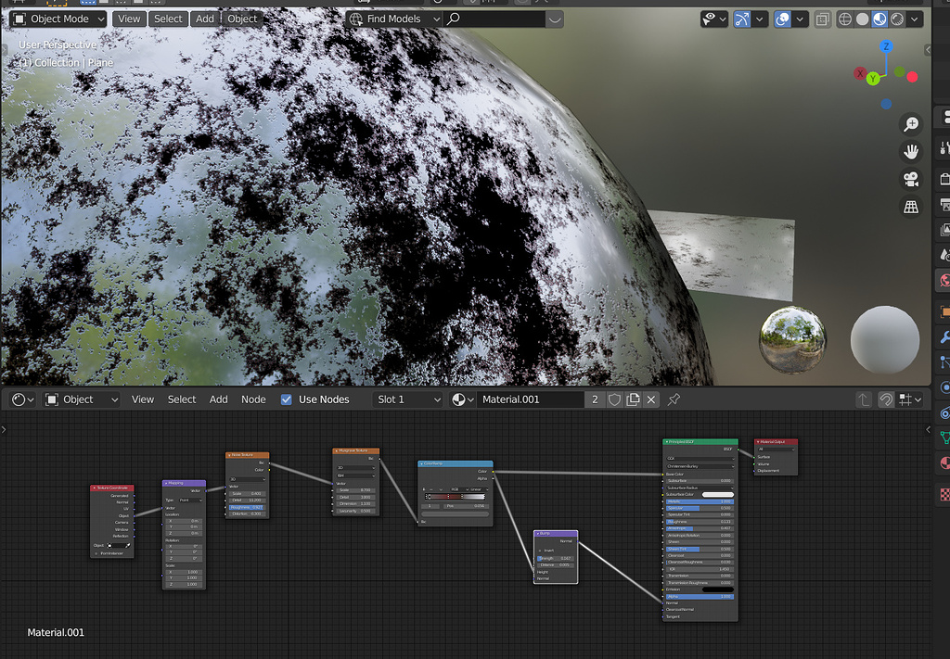Toggle viewport overlays display button
Image resolution: width=950 pixels, height=659 pixels.
click(782, 19)
